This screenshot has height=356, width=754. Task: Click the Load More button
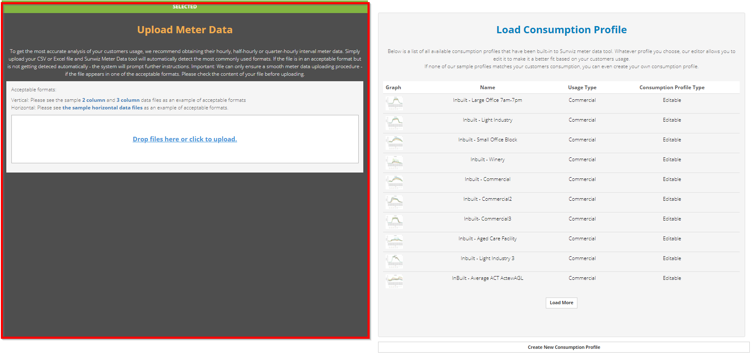561,303
